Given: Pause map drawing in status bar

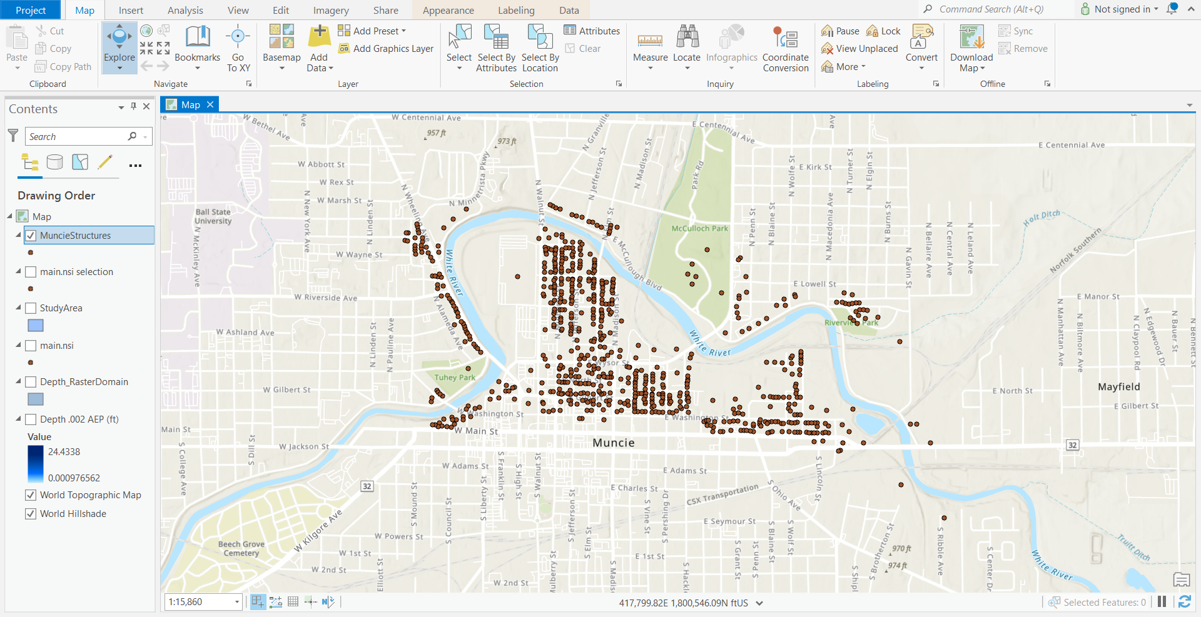Looking at the screenshot, I should (x=1162, y=601).
